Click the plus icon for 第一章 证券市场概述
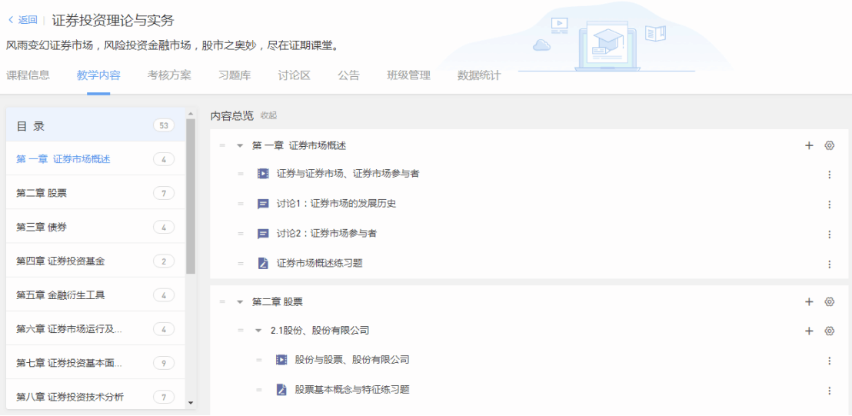The image size is (852, 416). click(809, 145)
